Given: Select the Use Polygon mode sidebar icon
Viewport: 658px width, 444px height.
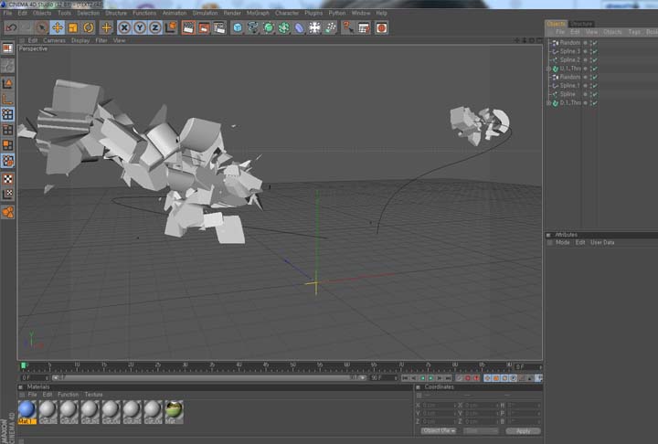Looking at the screenshot, I should coord(7,145).
